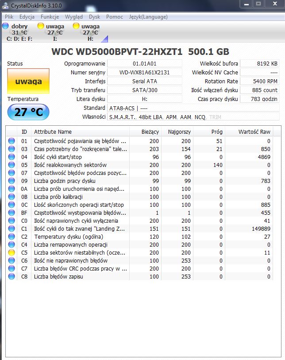Image resolution: width=285 pixels, height=360 pixels.
Task: Click the Wartość Raw column header
Action: (249, 132)
